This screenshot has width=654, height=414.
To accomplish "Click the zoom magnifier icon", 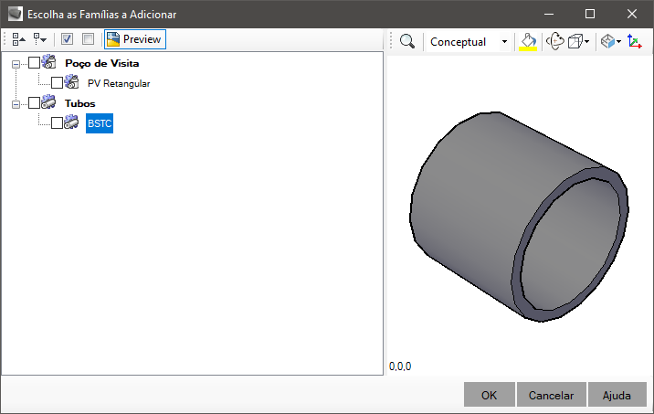I will (x=407, y=41).
